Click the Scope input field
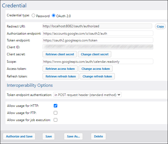This screenshot has width=168, height=144. (x=98, y=61)
